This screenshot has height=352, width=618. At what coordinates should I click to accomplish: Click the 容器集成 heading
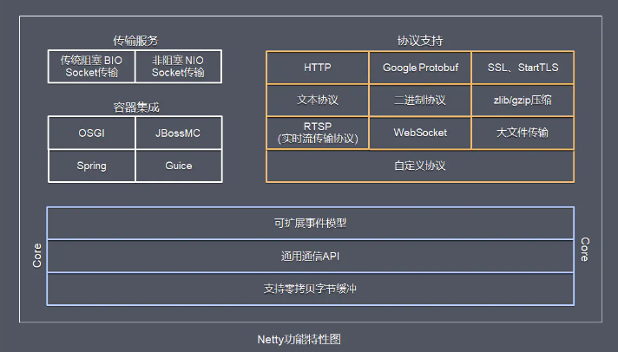coord(136,108)
